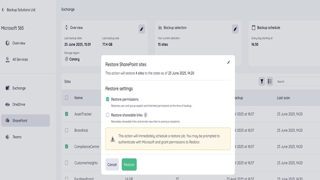
Task: Select OneDrive in the sidebar
Action: click(19, 104)
